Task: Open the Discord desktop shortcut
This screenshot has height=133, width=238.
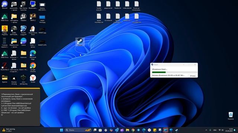Action: click(5, 5)
